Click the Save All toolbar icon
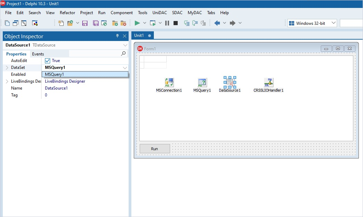363x217 pixels. (x=95, y=23)
